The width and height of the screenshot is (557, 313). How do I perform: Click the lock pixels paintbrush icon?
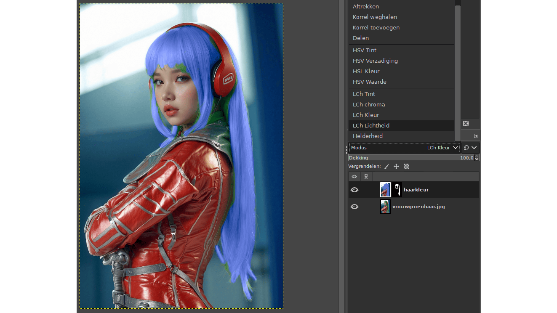point(386,167)
